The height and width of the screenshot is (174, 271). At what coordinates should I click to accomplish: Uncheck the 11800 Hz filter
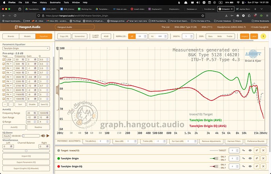[x=4, y=95]
